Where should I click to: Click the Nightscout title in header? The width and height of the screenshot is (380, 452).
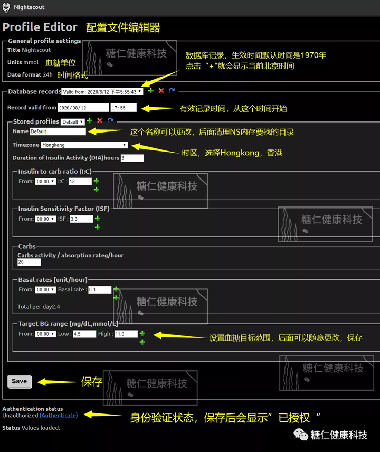[29, 7]
